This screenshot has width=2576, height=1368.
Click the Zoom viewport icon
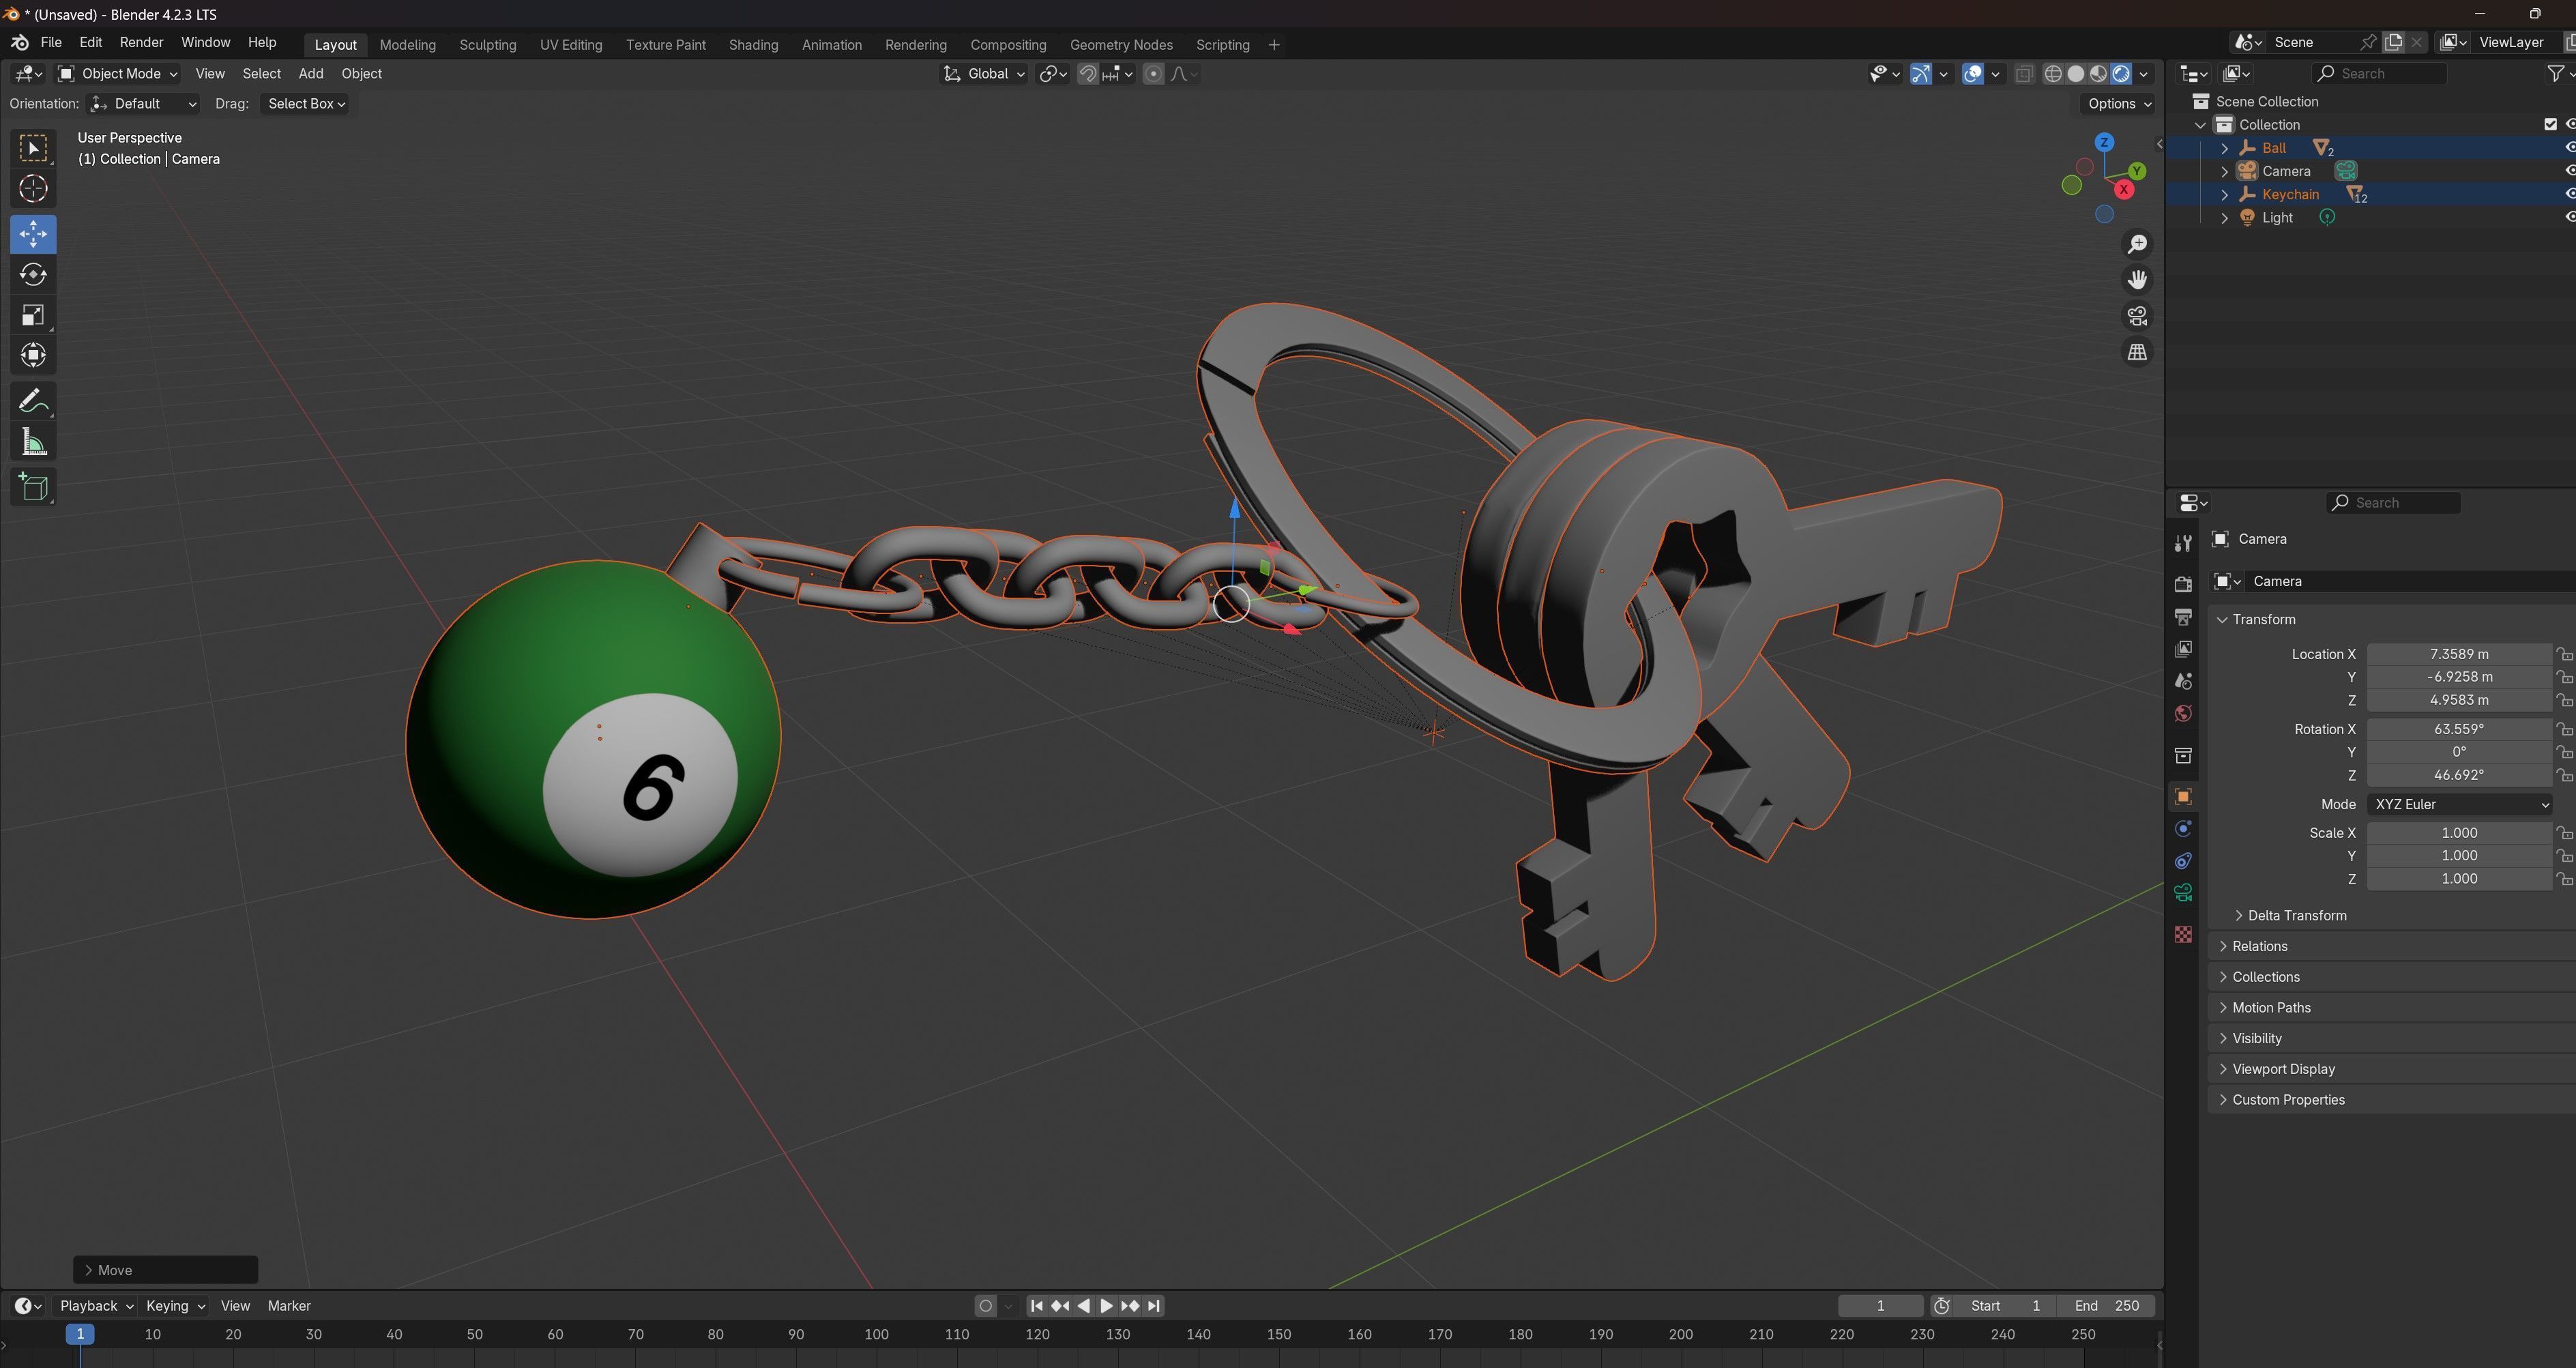(2137, 244)
